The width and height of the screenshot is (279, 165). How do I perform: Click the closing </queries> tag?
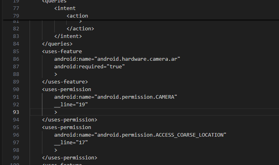tap(57, 44)
